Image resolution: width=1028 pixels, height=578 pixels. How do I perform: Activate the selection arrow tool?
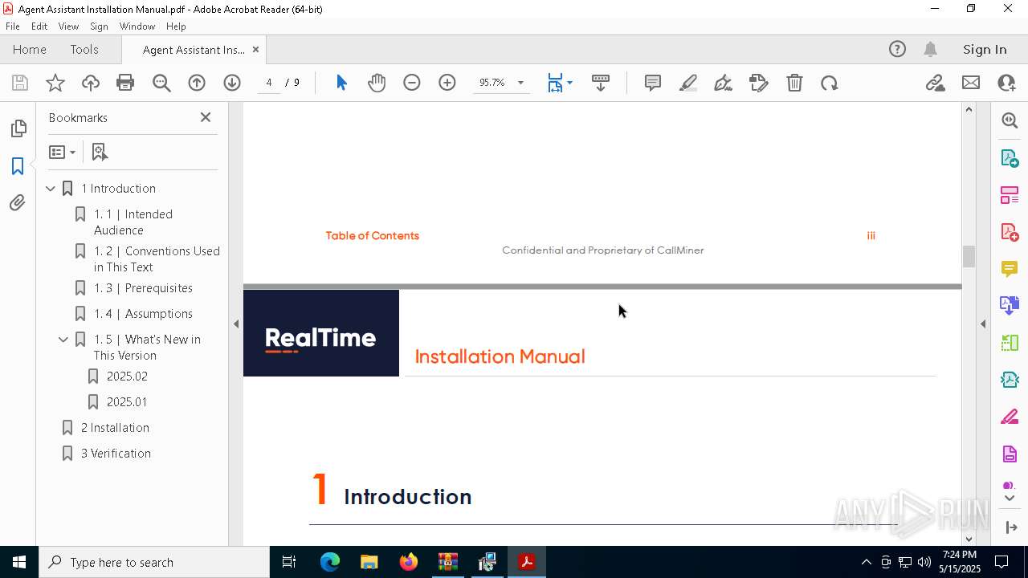[x=341, y=83]
